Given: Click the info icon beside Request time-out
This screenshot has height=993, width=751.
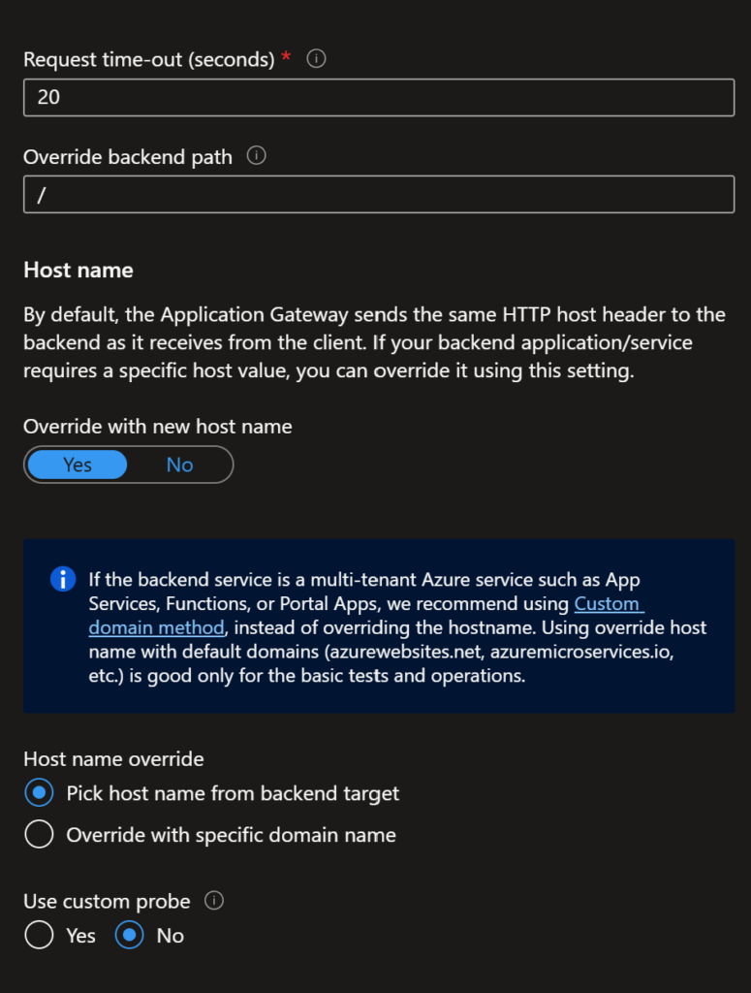Looking at the screenshot, I should [x=316, y=59].
